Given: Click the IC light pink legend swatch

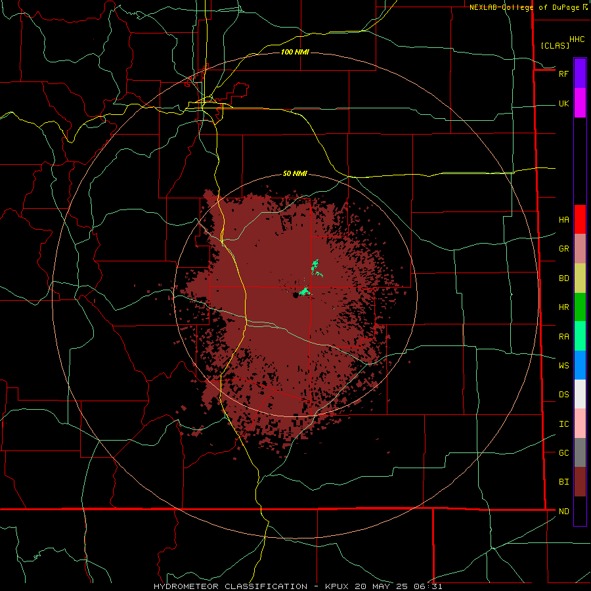Looking at the screenshot, I should (580, 424).
